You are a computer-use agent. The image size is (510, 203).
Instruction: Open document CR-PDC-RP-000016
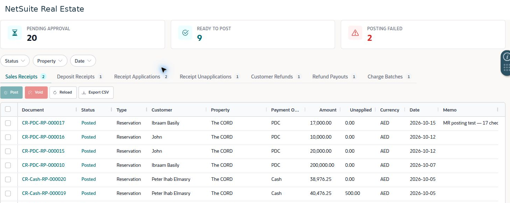(x=43, y=137)
